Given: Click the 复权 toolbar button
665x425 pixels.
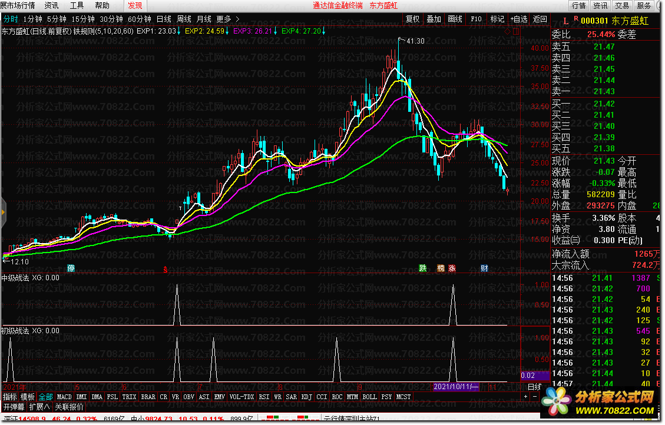Looking at the screenshot, I should point(412,19).
